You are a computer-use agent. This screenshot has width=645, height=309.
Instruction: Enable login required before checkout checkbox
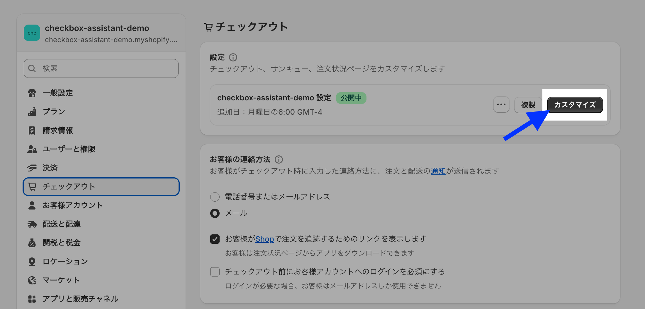click(215, 272)
